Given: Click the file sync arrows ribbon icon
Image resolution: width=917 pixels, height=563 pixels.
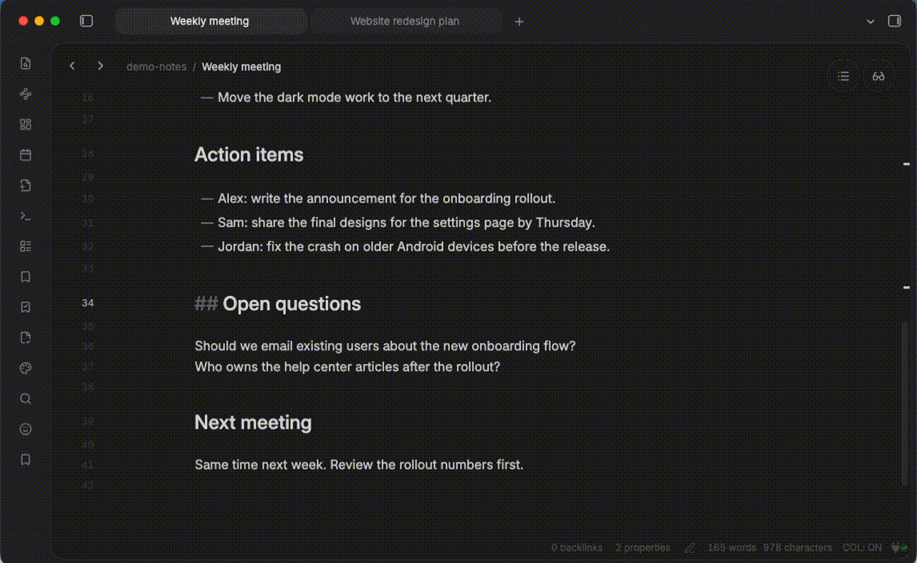Looking at the screenshot, I should click(26, 337).
